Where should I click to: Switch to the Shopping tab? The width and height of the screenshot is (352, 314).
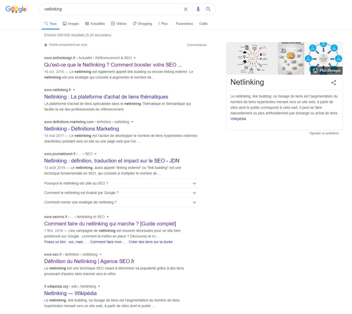(143, 24)
